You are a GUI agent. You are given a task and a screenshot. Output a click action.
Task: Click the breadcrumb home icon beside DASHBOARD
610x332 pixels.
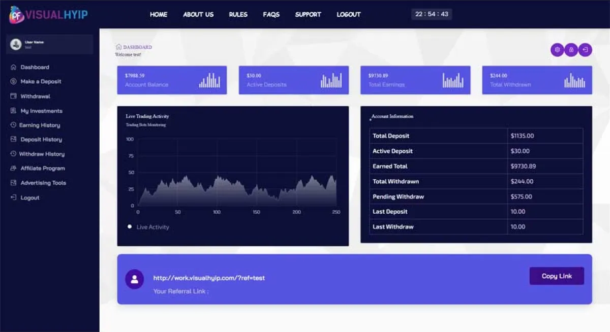119,47
